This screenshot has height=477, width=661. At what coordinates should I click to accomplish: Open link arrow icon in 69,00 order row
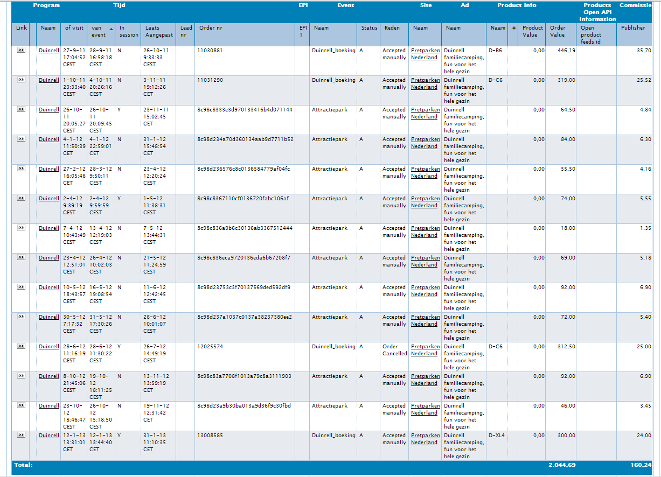coord(21,257)
